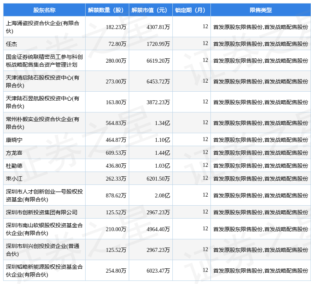Click unlock quantity 878.62万
The height and width of the screenshot is (284, 311).
[116, 195]
